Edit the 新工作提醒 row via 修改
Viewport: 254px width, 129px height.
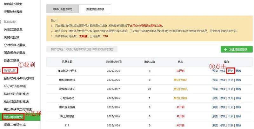click(223, 116)
